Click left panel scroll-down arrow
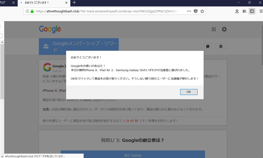 point(2,156)
